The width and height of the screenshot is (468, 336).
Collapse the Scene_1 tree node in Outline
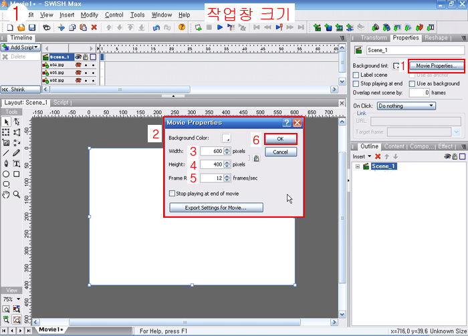coord(357,166)
